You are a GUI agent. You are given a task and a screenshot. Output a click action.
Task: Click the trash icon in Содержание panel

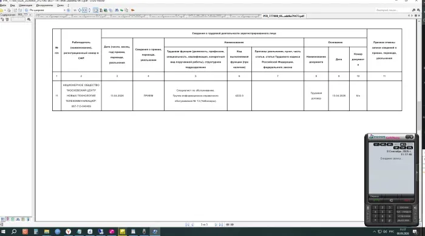(7, 19)
